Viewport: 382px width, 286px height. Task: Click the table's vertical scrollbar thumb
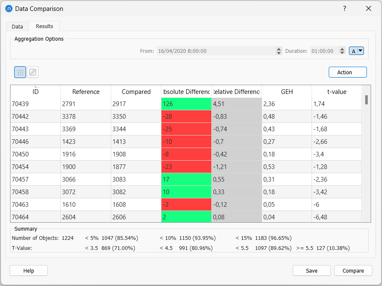(366, 100)
